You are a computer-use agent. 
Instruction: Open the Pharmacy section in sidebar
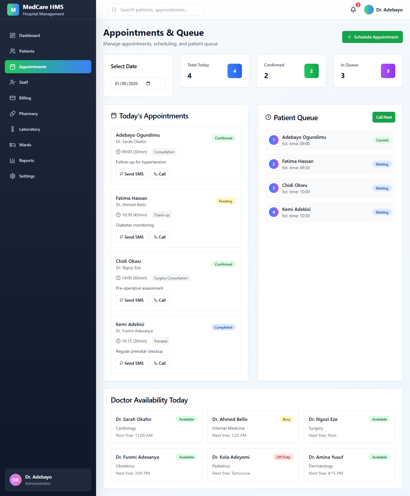click(29, 114)
